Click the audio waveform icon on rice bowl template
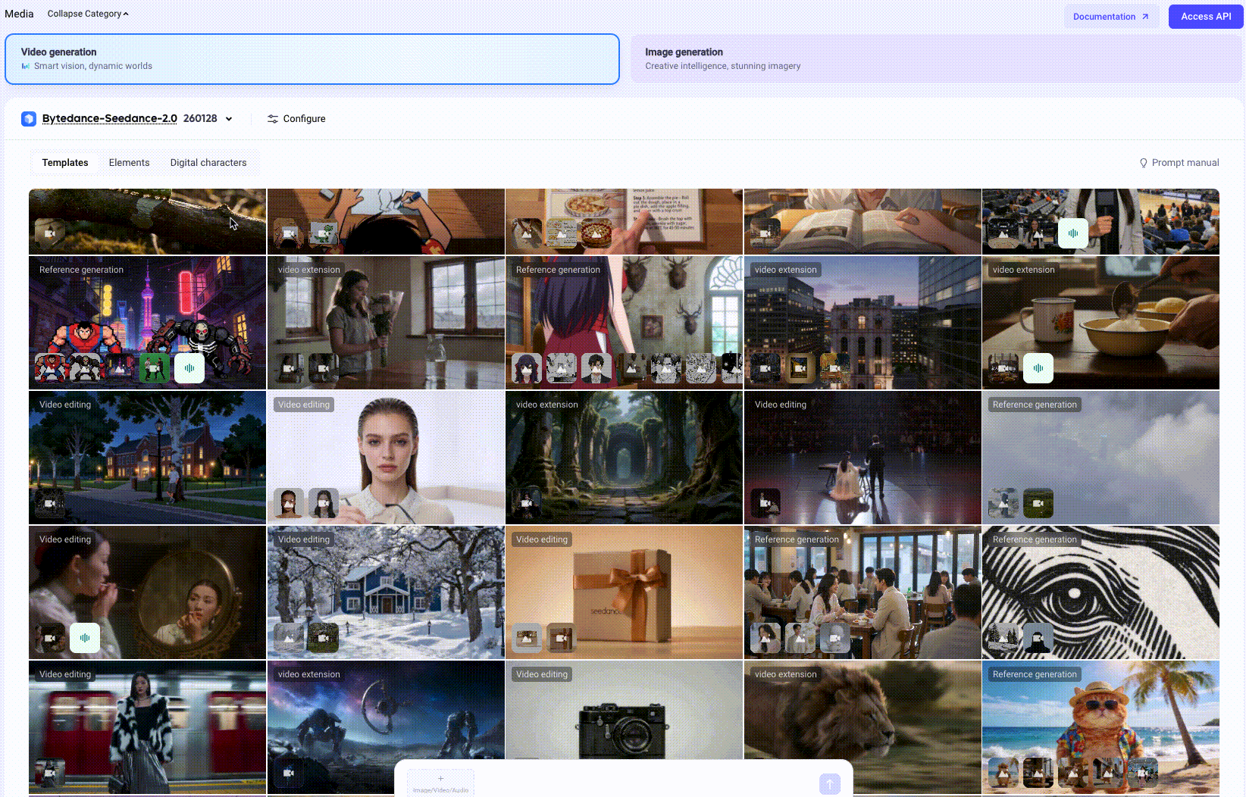The image size is (1246, 797). [1038, 368]
